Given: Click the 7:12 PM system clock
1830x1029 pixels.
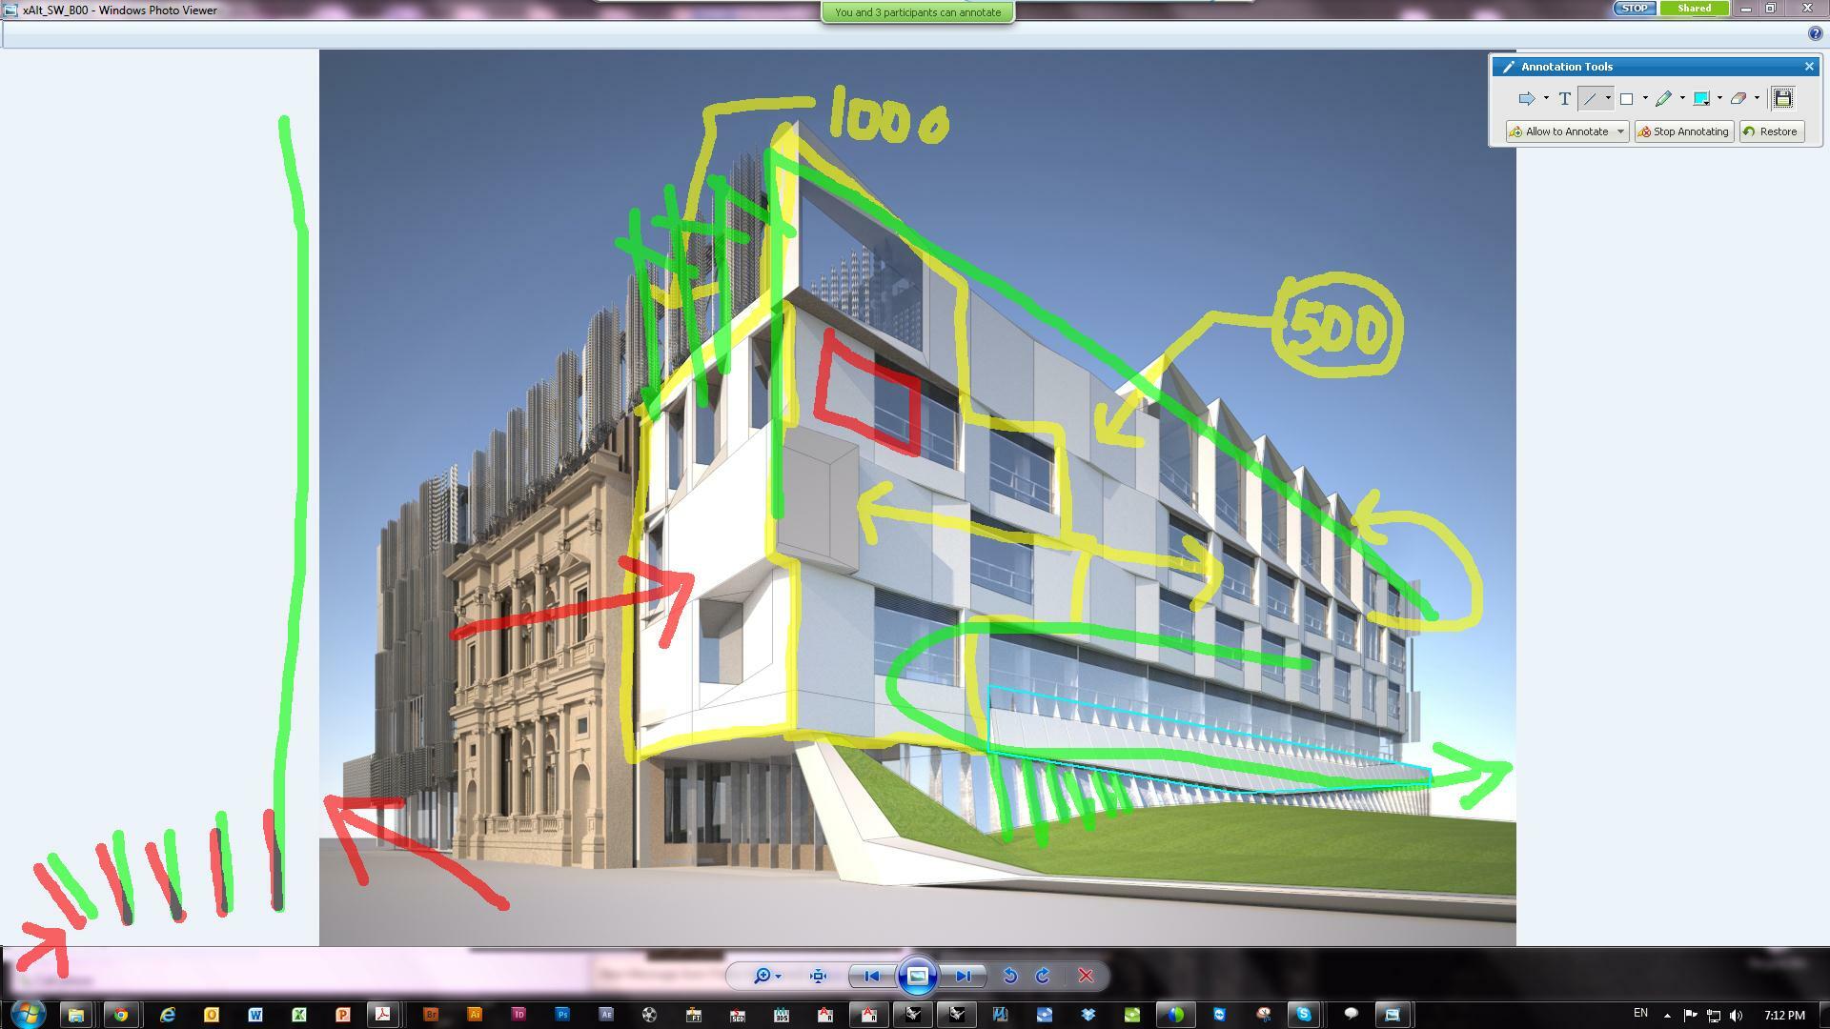Looking at the screenshot, I should click(1783, 1016).
